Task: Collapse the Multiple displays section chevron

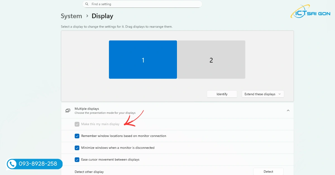Action: tap(288, 111)
